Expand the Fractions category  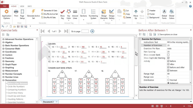[x=3, y=58]
